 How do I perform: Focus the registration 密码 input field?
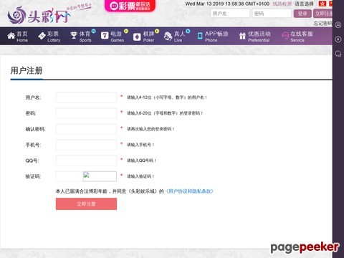[86, 113]
